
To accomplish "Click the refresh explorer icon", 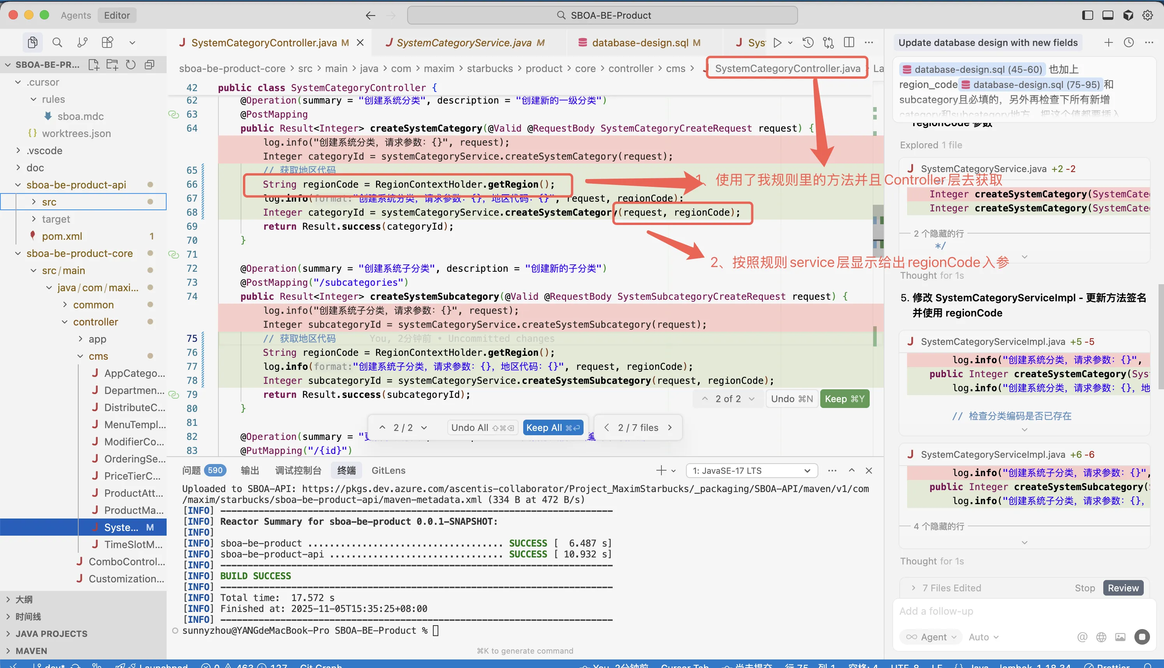I will coord(131,65).
